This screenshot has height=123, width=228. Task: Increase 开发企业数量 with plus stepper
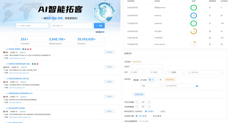point(149,102)
